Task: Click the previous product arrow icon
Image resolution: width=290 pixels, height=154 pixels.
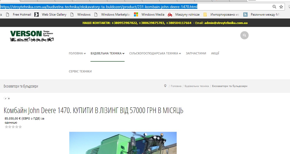Action: coord(5,98)
